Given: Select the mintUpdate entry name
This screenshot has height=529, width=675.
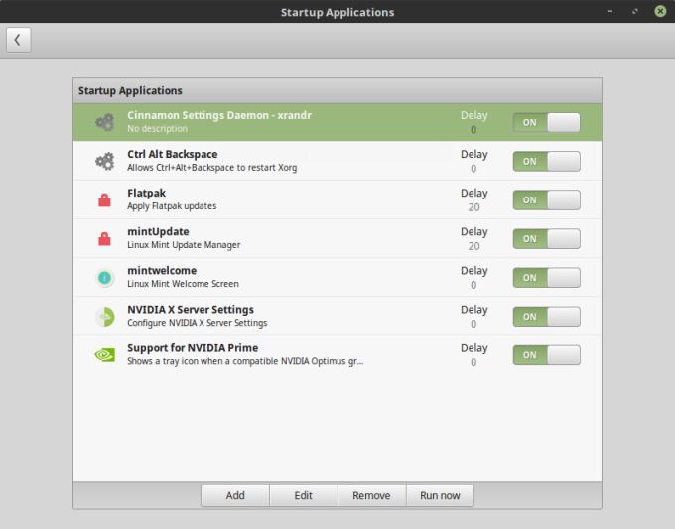Looking at the screenshot, I should (158, 231).
